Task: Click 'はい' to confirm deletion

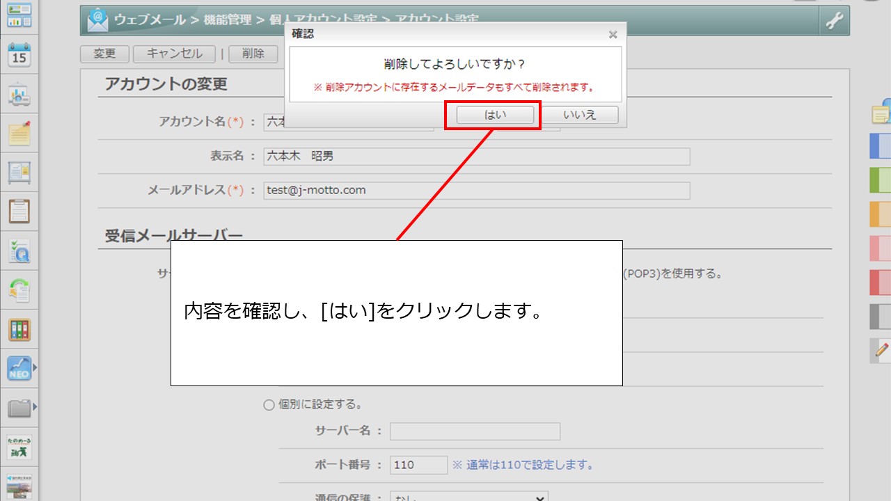Action: point(495,115)
